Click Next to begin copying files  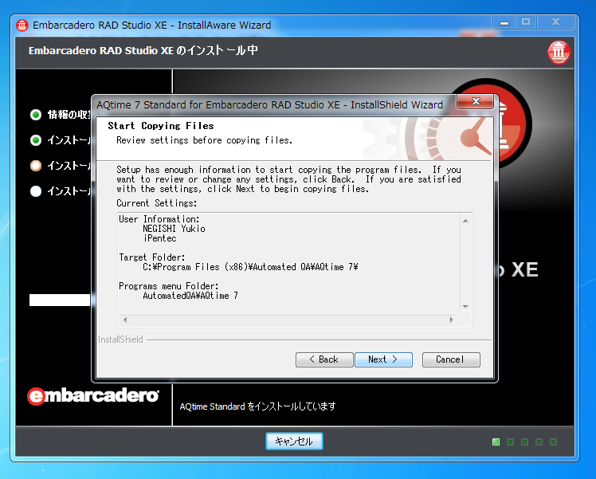click(383, 359)
